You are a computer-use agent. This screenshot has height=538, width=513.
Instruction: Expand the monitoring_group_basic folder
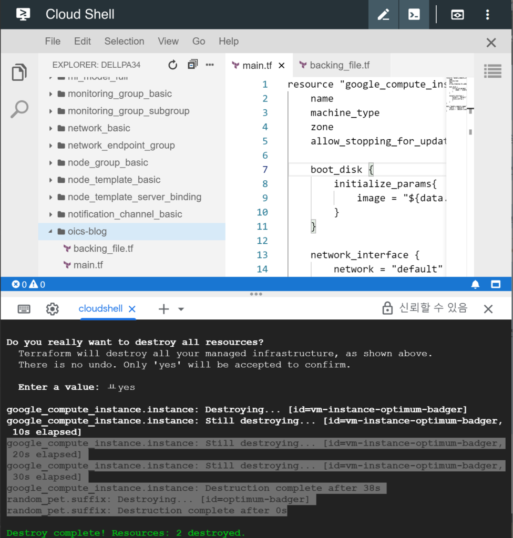[x=119, y=94]
